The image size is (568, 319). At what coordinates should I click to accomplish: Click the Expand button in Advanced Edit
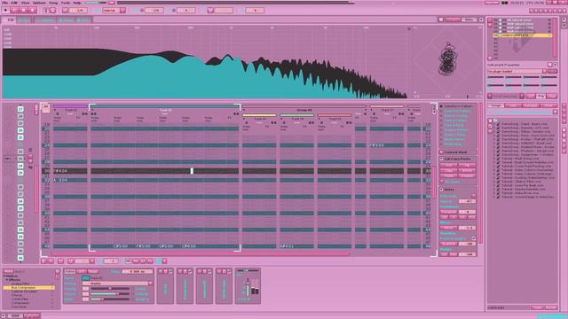(x=467, y=175)
